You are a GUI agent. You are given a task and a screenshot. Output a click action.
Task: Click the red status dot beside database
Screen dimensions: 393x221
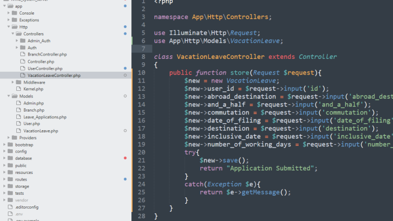click(x=125, y=158)
